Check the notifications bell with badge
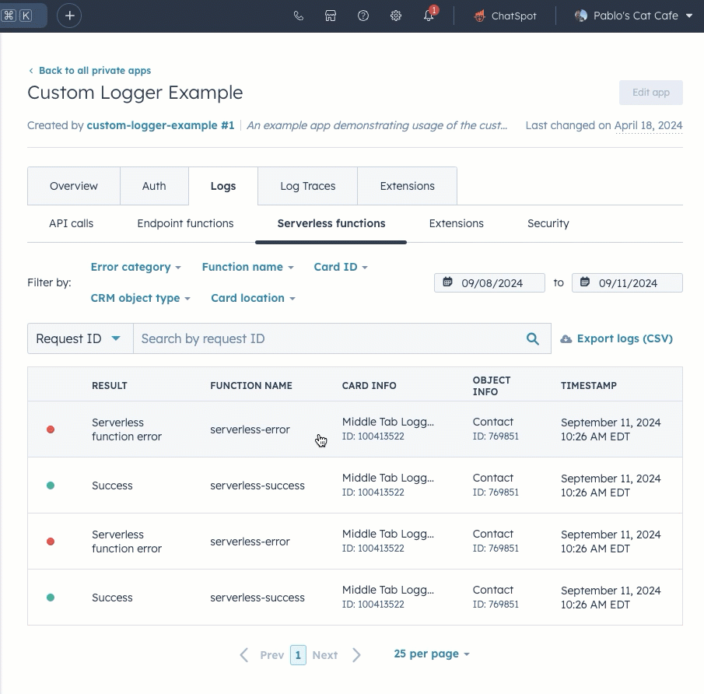The width and height of the screenshot is (704, 694). click(429, 16)
